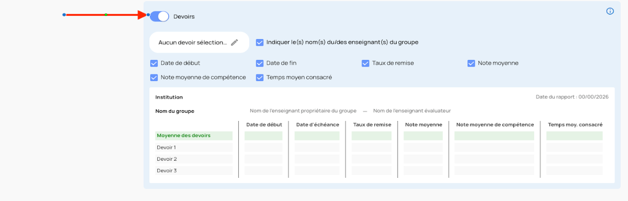Toggle the 'Taux de remise' checkbox
The width and height of the screenshot is (628, 201).
(365, 63)
